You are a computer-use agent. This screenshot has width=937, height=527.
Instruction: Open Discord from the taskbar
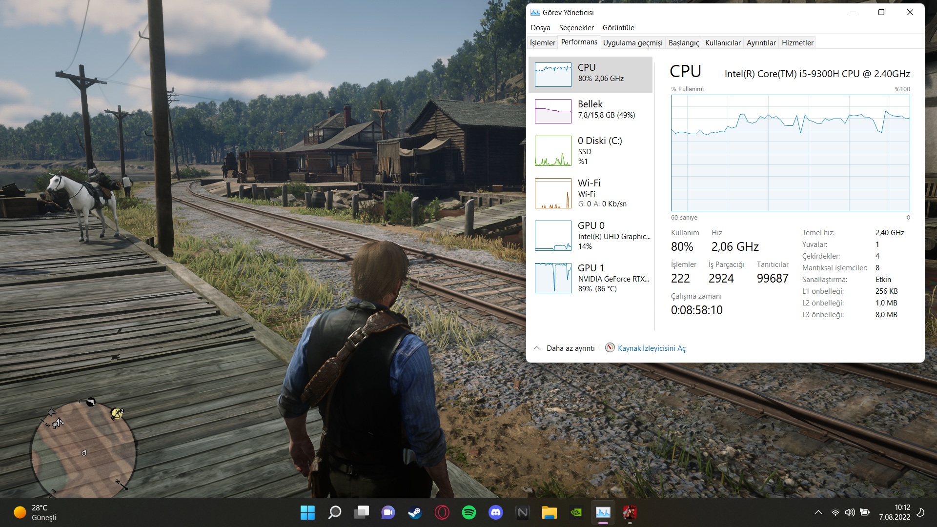(x=495, y=512)
